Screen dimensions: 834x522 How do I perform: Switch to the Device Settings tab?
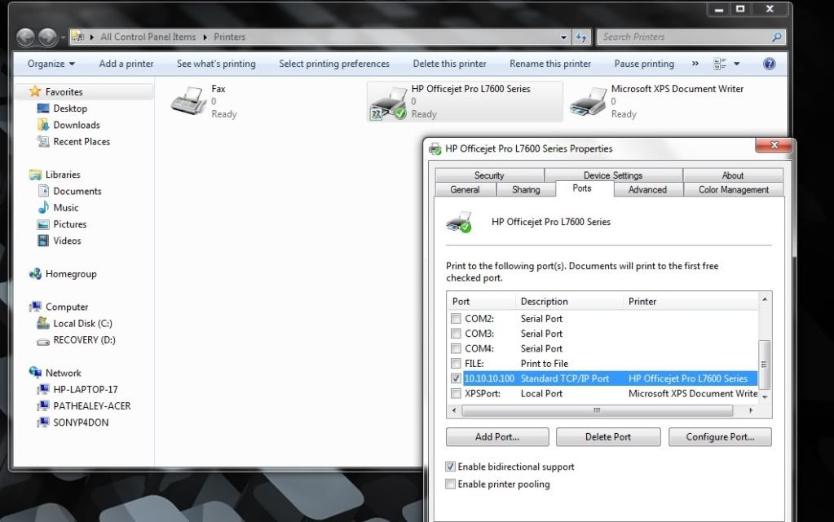click(x=613, y=175)
